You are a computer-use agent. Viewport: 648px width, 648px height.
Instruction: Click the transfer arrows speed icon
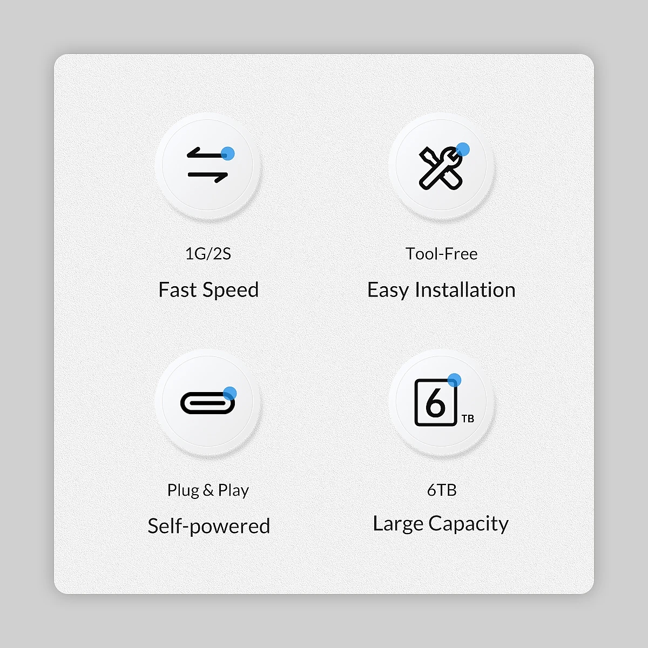(x=208, y=165)
